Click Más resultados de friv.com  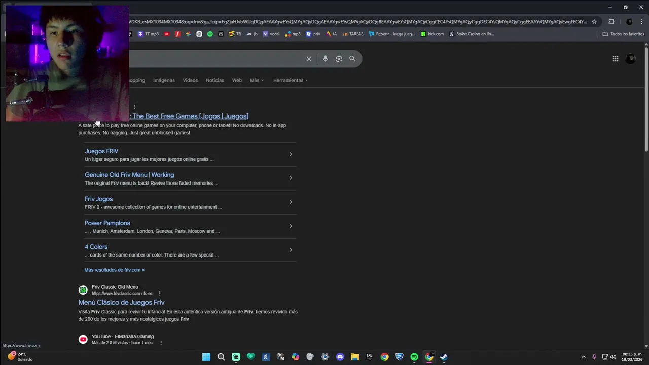tap(114, 270)
